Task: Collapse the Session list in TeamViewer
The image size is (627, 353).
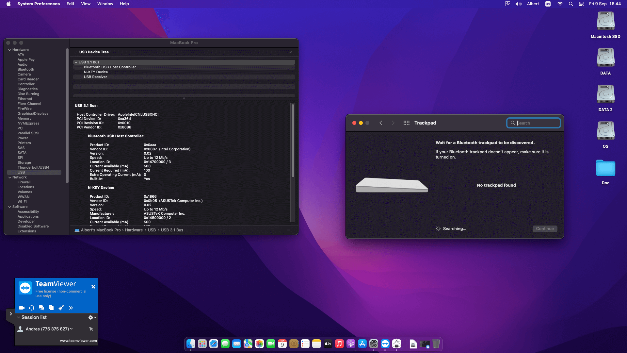Action: click(18, 317)
